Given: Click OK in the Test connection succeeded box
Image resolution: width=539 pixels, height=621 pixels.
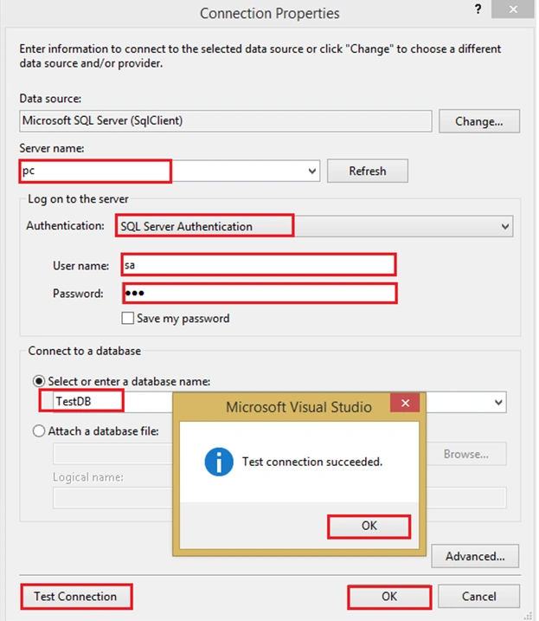Looking at the screenshot, I should click(x=369, y=526).
